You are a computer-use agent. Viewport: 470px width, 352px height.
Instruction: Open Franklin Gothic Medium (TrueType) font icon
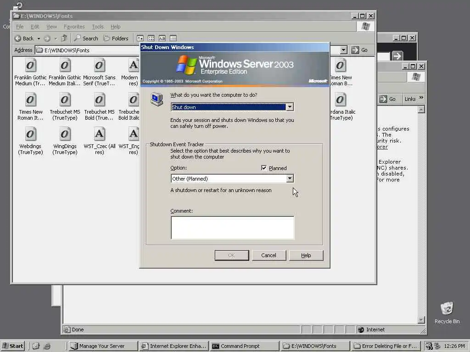pos(30,66)
